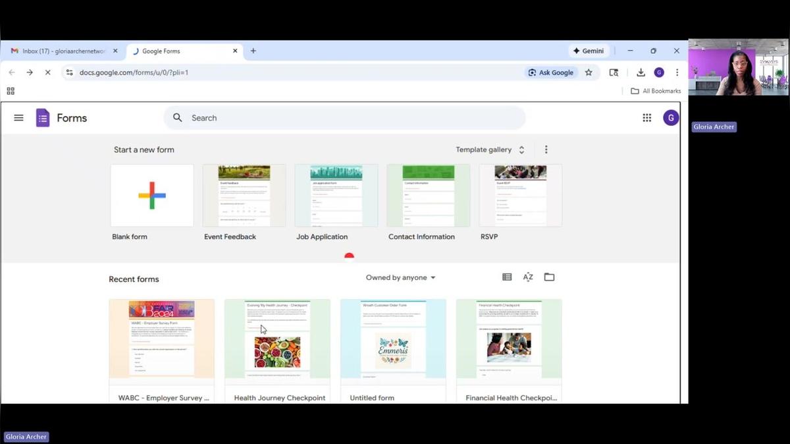
Task: Switch Recent forms to list view
Action: click(x=507, y=277)
